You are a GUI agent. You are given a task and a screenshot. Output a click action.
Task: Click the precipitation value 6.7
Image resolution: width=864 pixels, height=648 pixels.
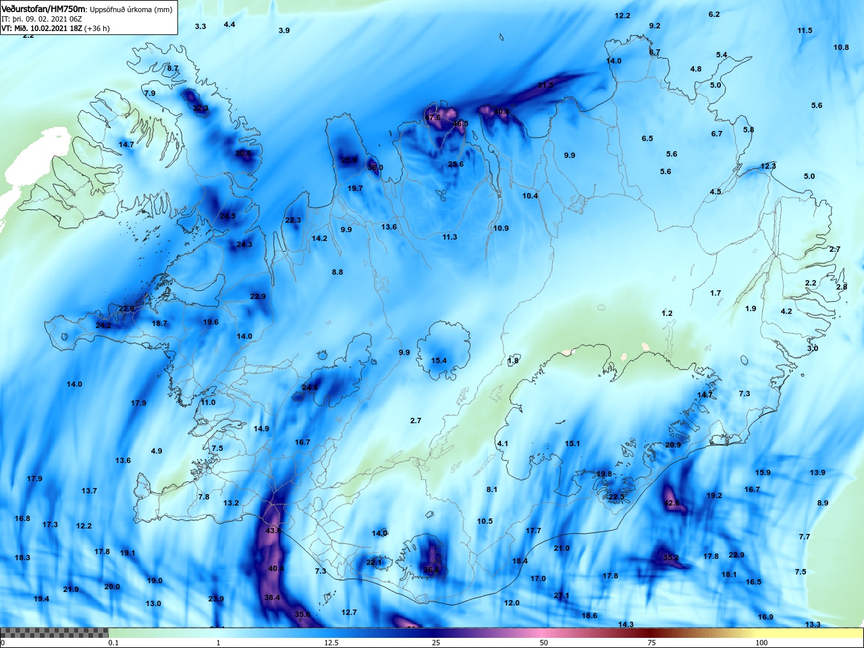click(x=717, y=134)
